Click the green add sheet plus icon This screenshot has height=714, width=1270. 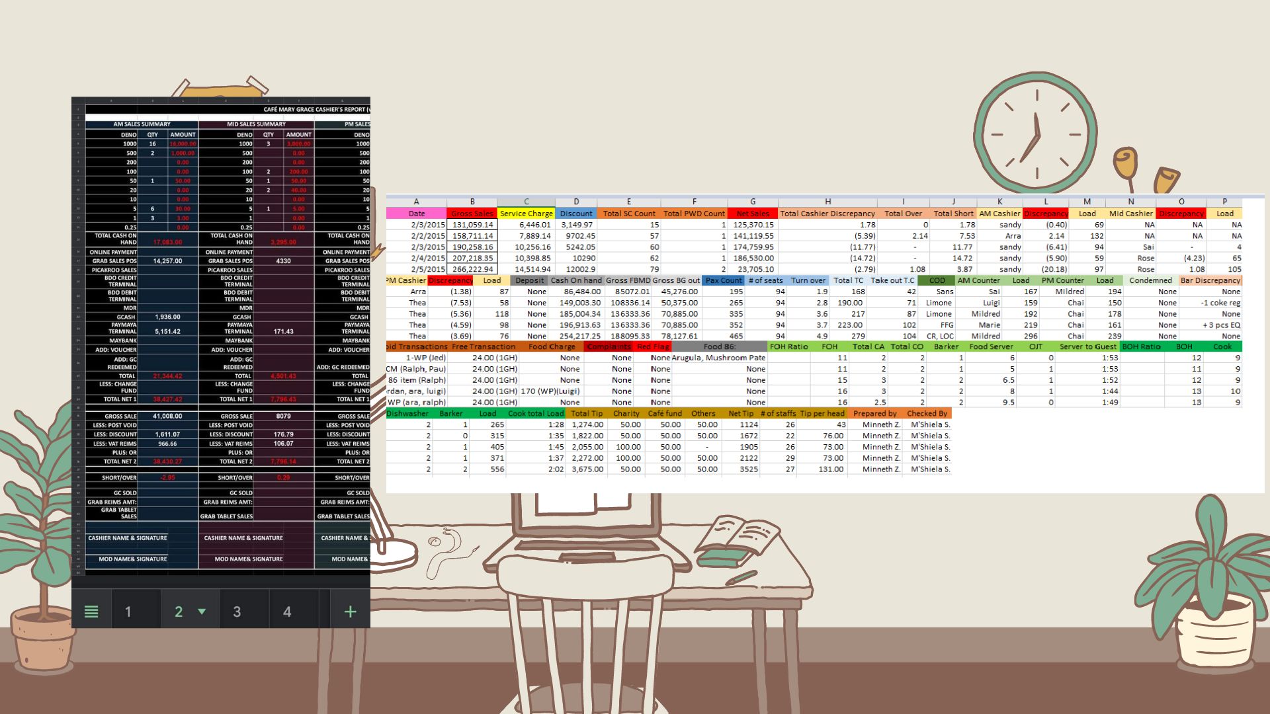point(350,612)
